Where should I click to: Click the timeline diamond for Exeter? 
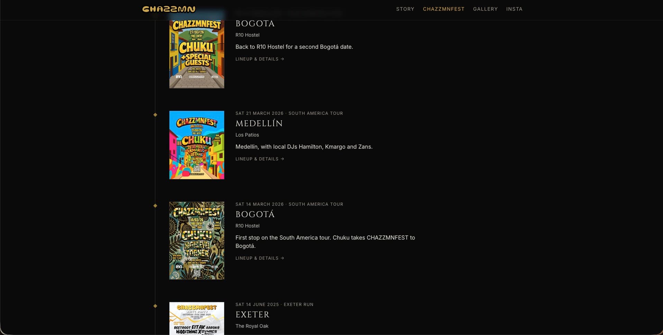point(155,306)
